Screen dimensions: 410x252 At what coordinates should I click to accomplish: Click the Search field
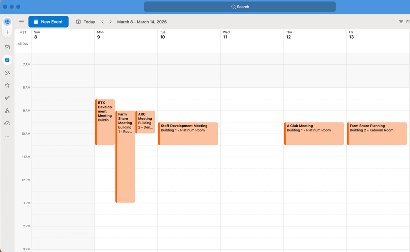click(x=240, y=7)
